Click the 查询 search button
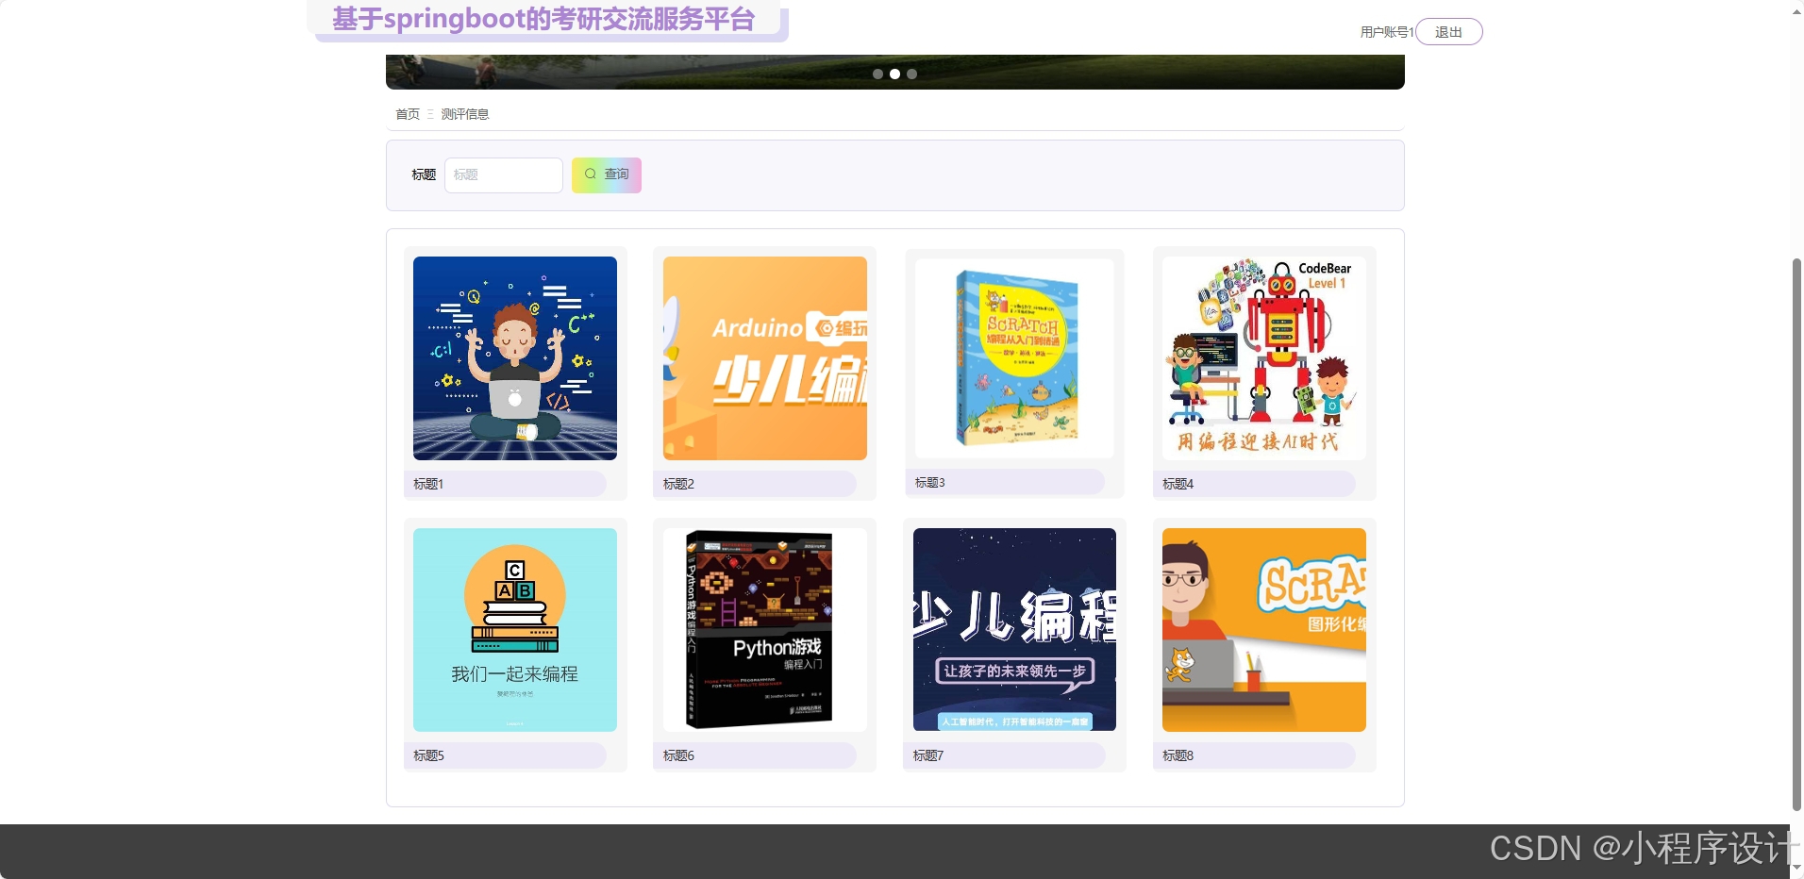 [607, 174]
